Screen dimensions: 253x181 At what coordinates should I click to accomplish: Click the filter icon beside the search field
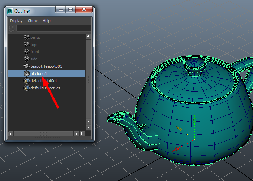point(12,29)
